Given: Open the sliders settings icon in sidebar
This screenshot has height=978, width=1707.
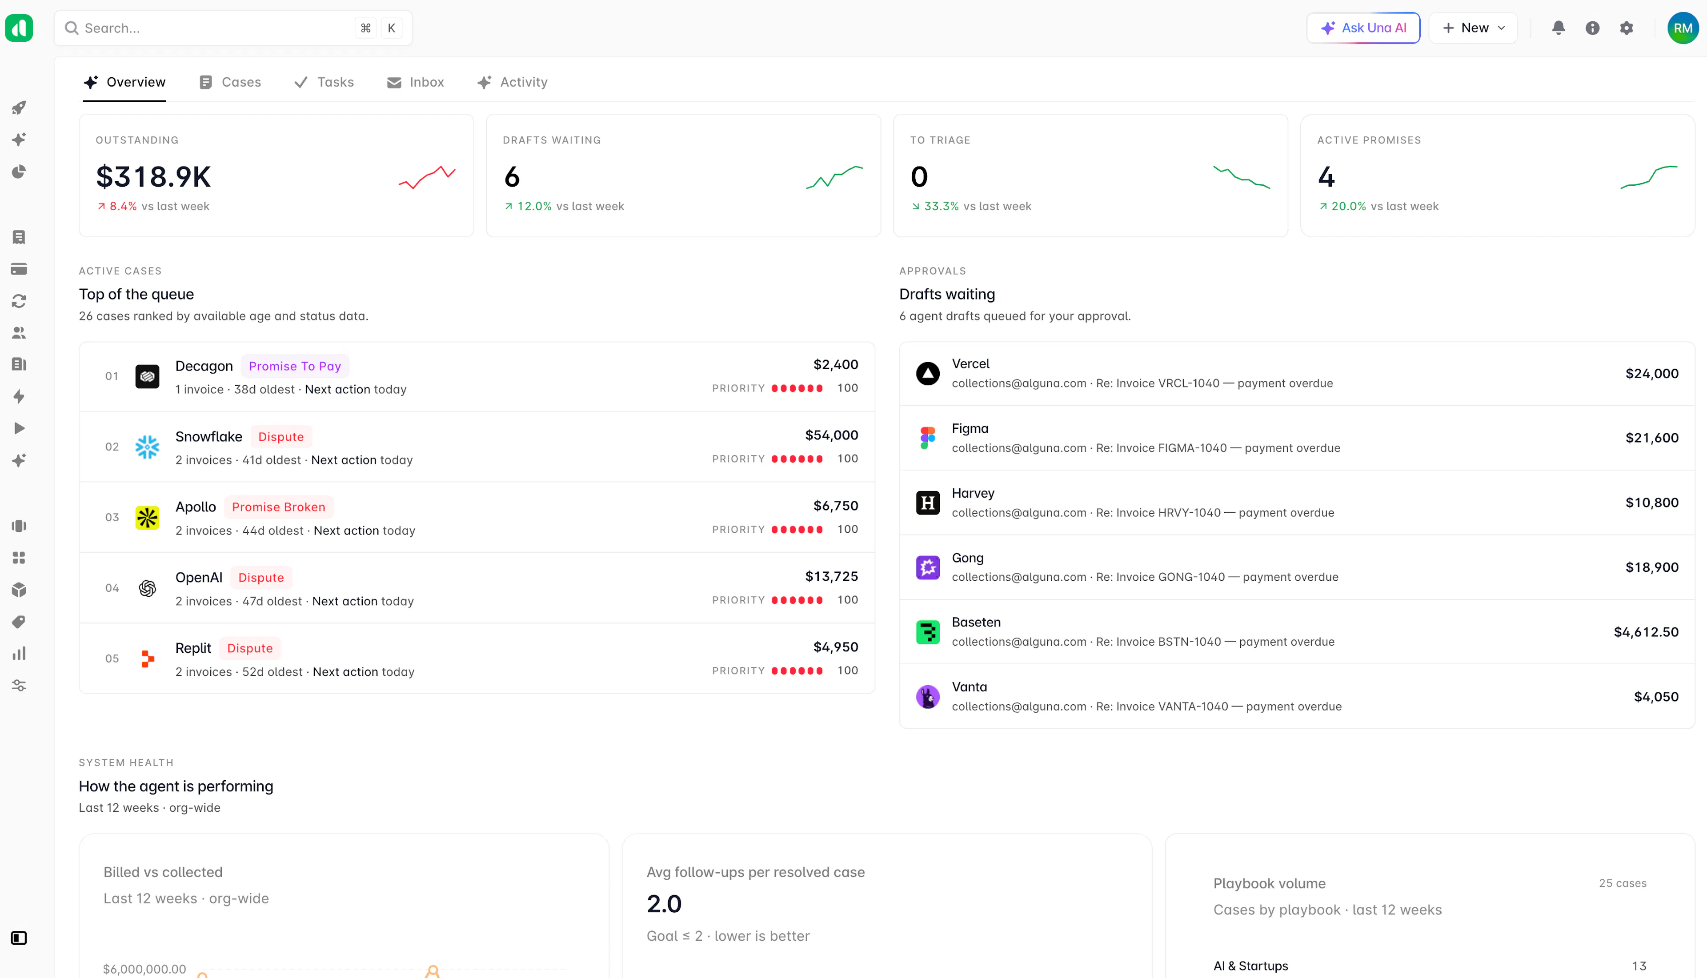Looking at the screenshot, I should pyautogui.click(x=19, y=686).
